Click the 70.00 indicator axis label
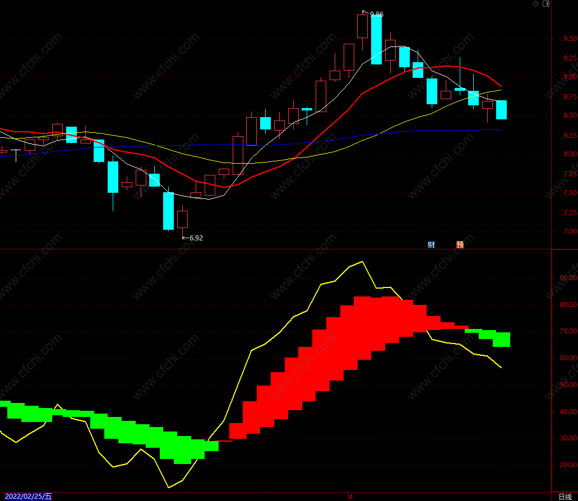 (568, 332)
